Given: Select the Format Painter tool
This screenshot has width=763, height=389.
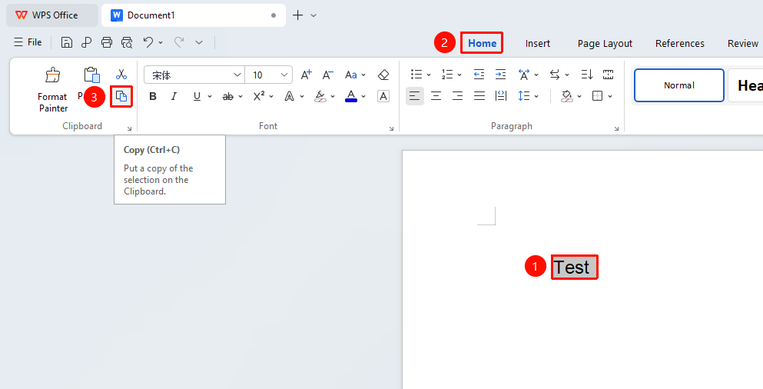Looking at the screenshot, I should click(x=53, y=90).
